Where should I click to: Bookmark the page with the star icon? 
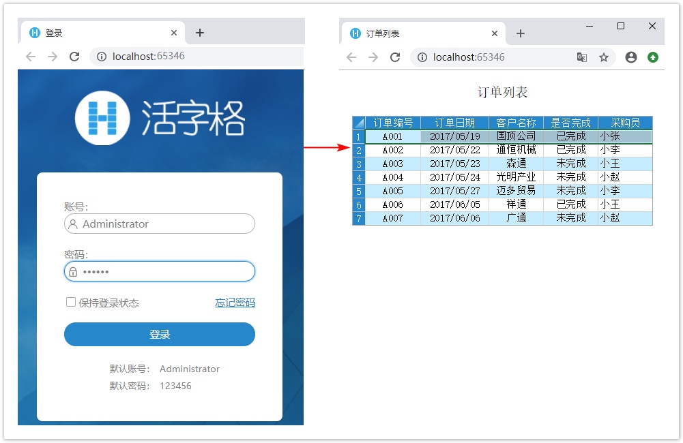[604, 57]
